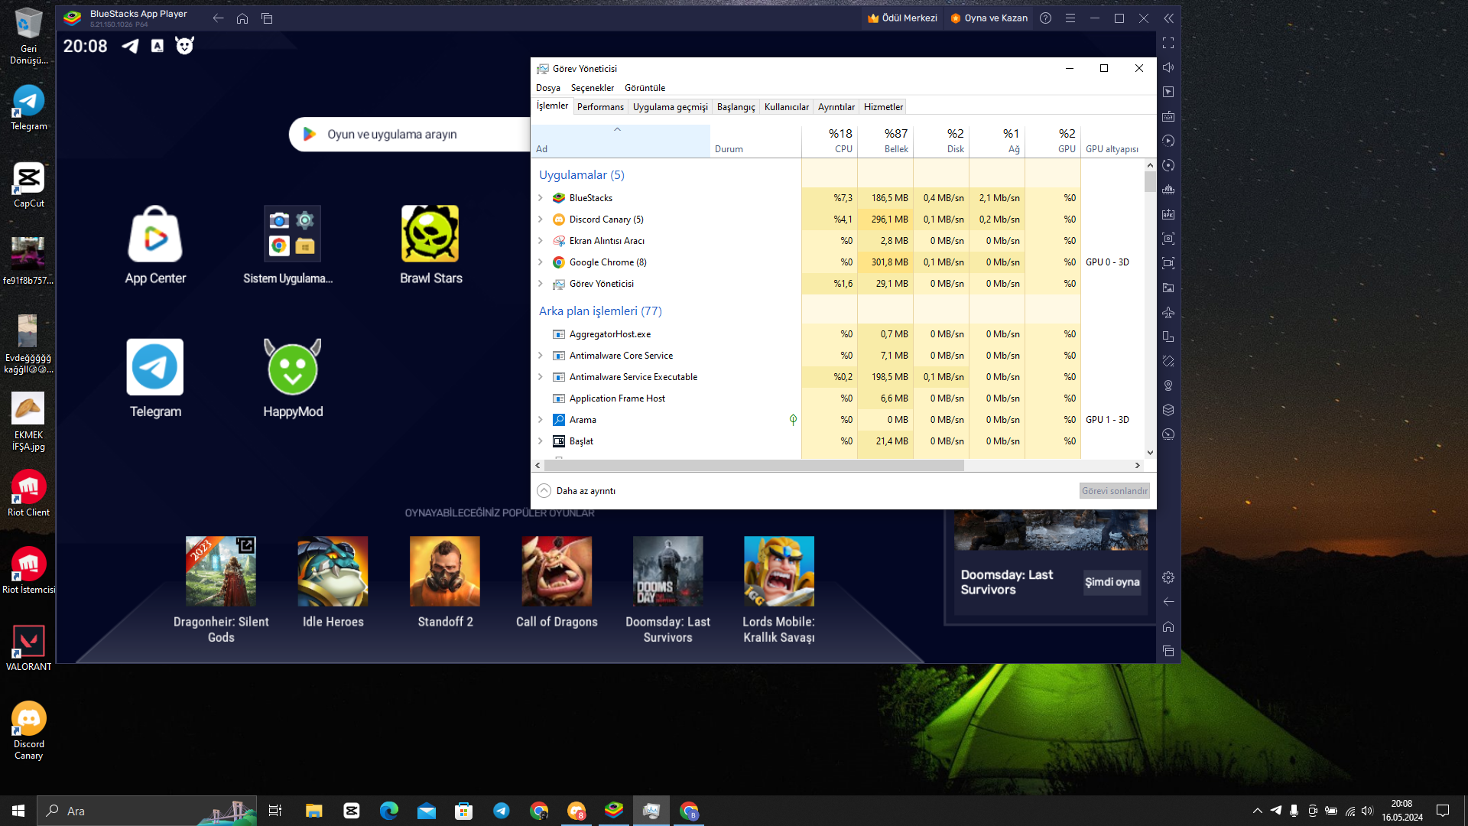Click Ödül Merkezi button in title bar
Image resolution: width=1468 pixels, height=826 pixels.
pos(902,18)
